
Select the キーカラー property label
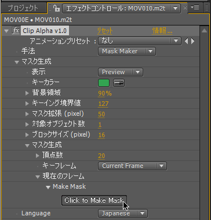(46, 83)
